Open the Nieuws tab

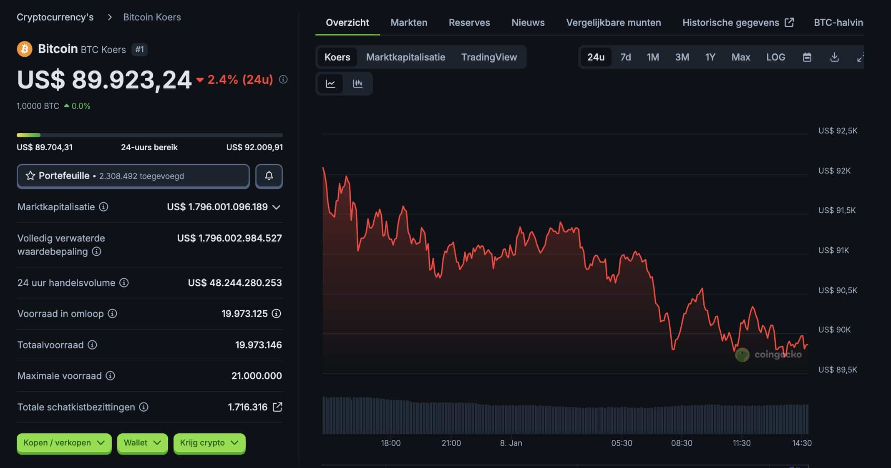528,23
